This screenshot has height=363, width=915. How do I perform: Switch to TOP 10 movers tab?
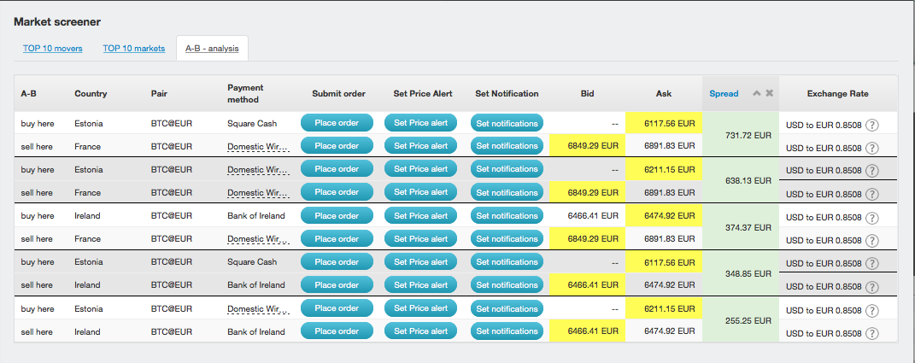point(52,49)
